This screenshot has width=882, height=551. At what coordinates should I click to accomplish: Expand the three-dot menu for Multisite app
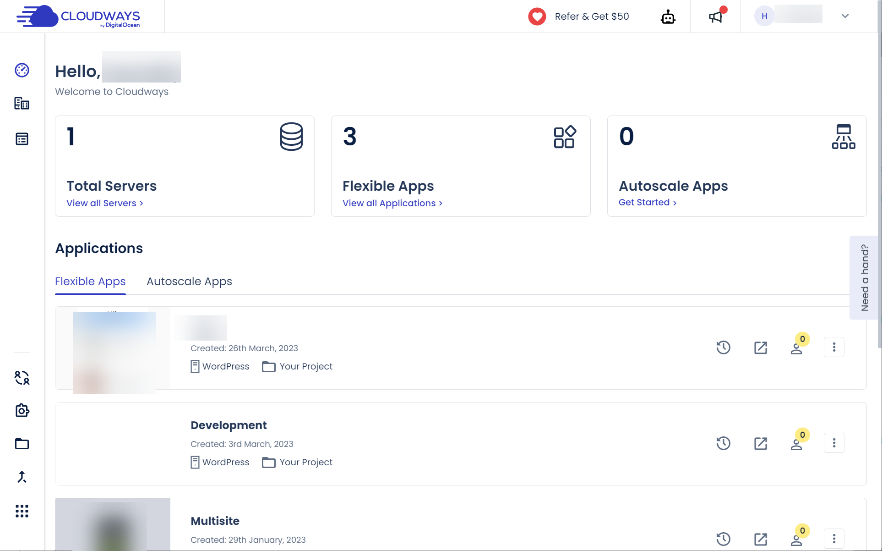(x=834, y=538)
